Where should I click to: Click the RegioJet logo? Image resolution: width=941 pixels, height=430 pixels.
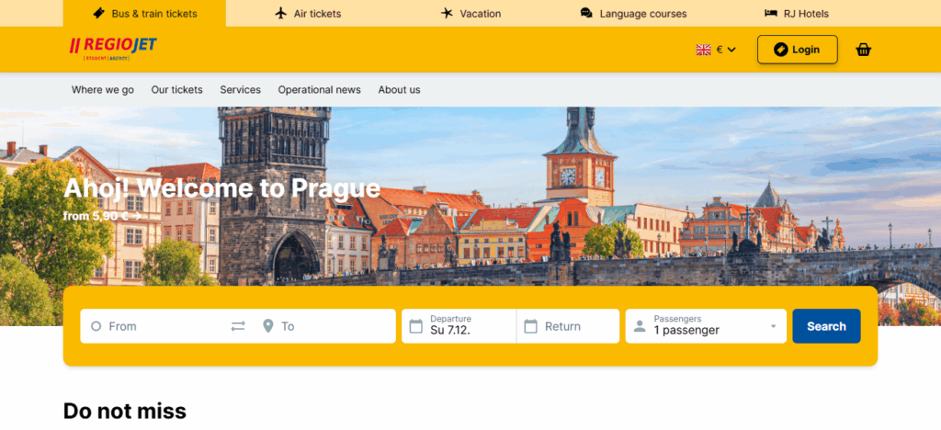(112, 49)
